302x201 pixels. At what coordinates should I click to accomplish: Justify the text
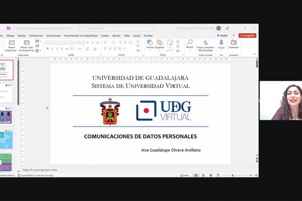tap(120, 49)
